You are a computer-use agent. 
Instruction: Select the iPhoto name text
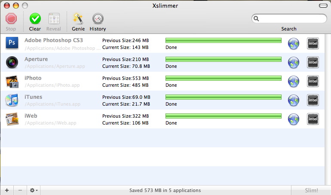[x=33, y=78]
